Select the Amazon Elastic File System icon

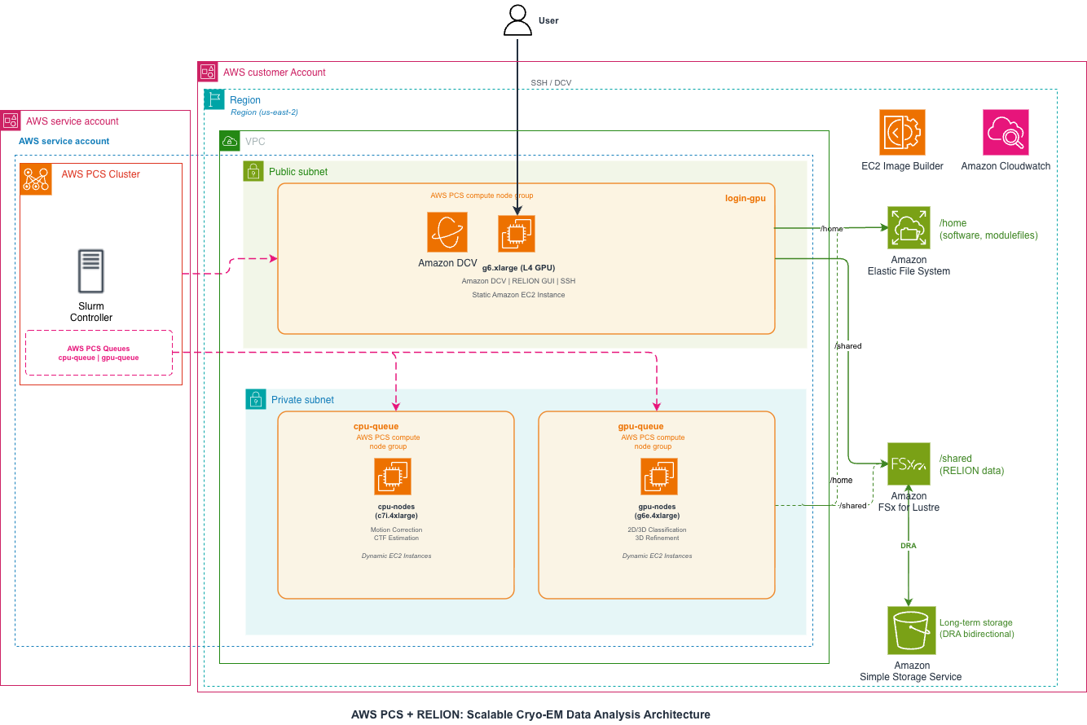[909, 227]
